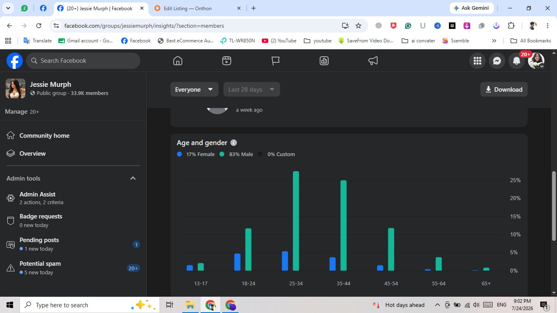The width and height of the screenshot is (557, 313).
Task: Switch to the Edit Listing — Onthon tab
Action: [198, 8]
